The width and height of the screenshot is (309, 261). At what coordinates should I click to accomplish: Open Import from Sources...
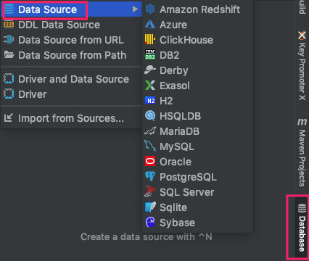coord(72,118)
